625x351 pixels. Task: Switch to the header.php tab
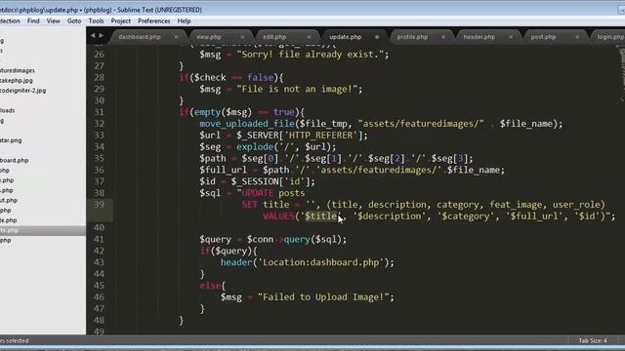[479, 37]
